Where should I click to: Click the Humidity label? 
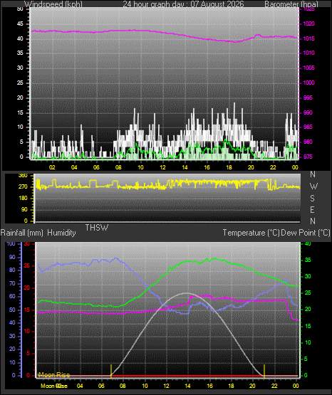61,233
